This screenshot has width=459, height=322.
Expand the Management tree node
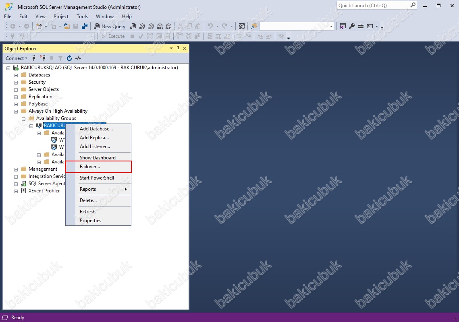coord(16,169)
